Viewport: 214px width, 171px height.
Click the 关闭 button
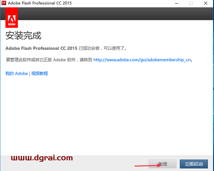[162, 164]
